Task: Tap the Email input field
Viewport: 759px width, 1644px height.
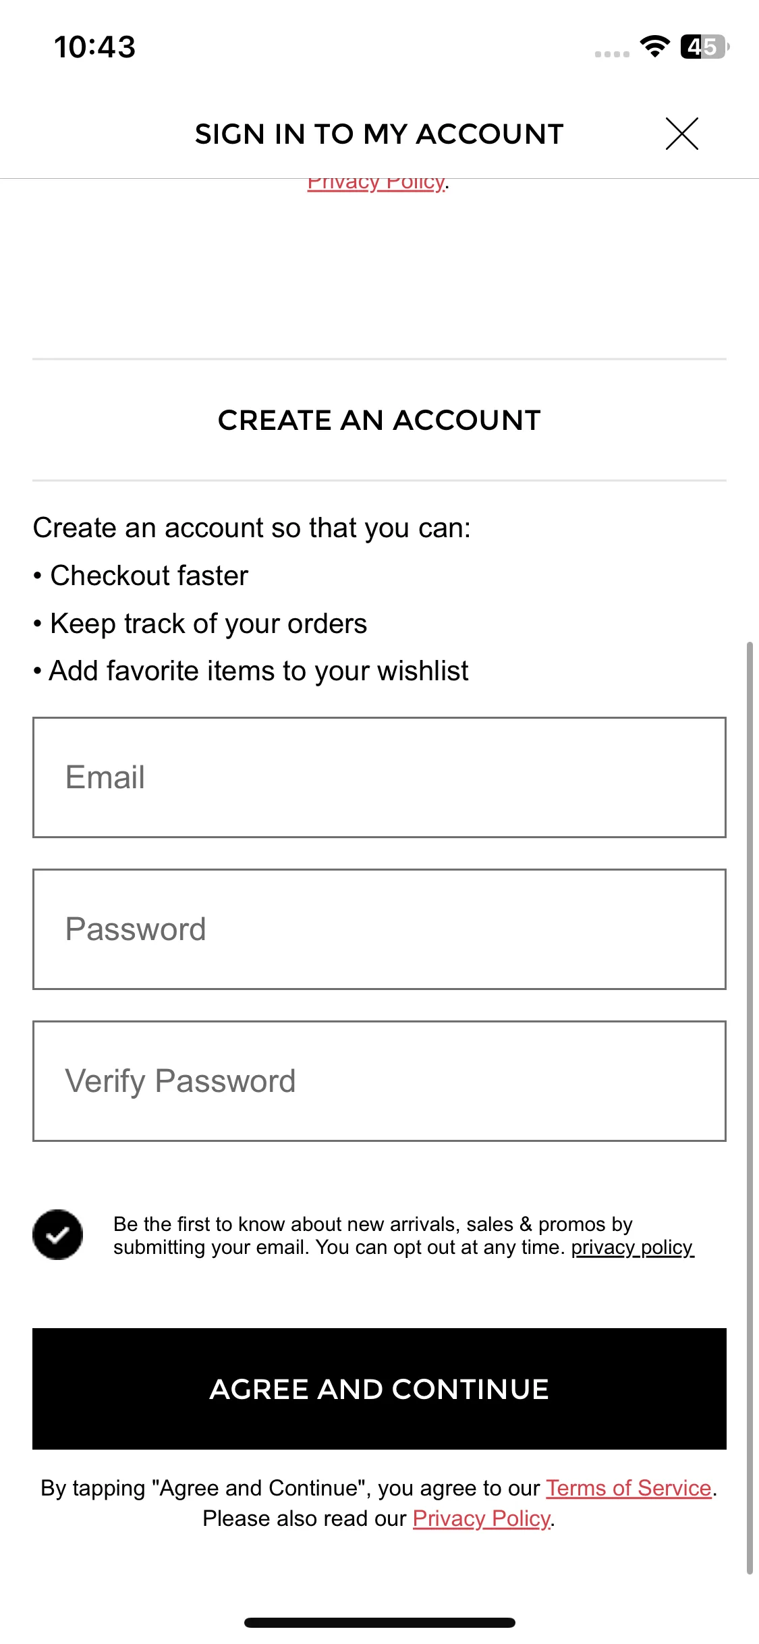Action: coord(379,777)
